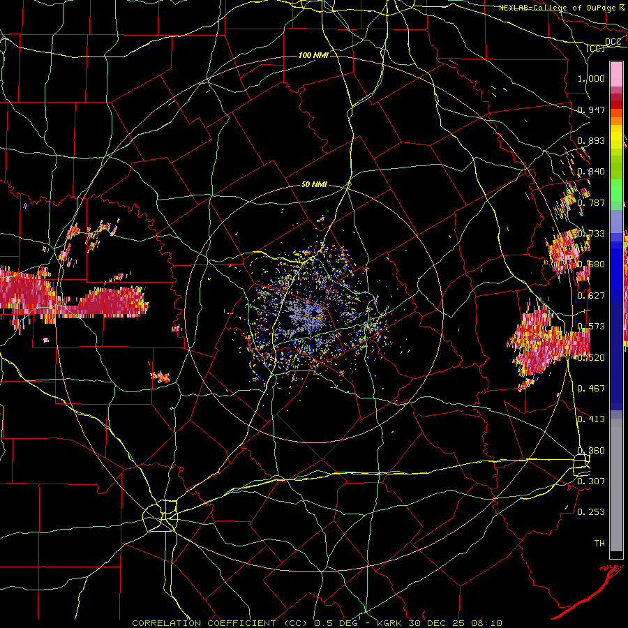
Task: Select the 0.307 scale value
Action: point(591,481)
